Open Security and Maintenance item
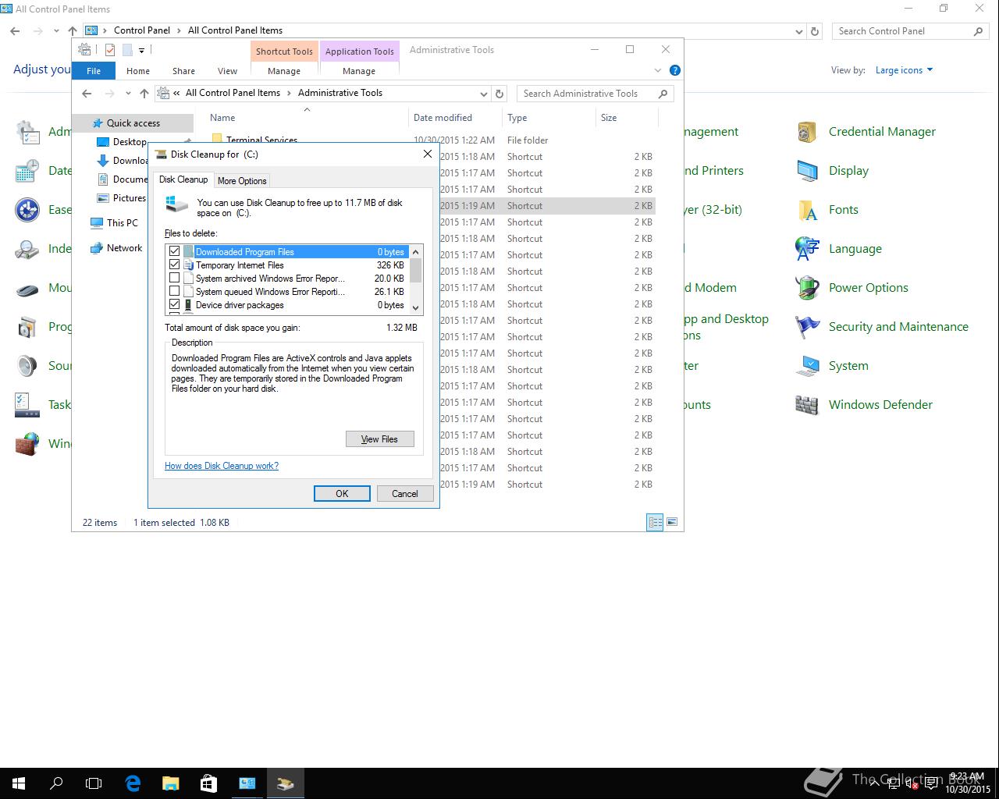999x799 pixels. [883, 327]
